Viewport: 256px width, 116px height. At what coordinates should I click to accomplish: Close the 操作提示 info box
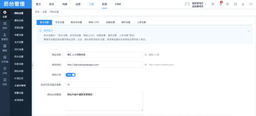click(248, 31)
